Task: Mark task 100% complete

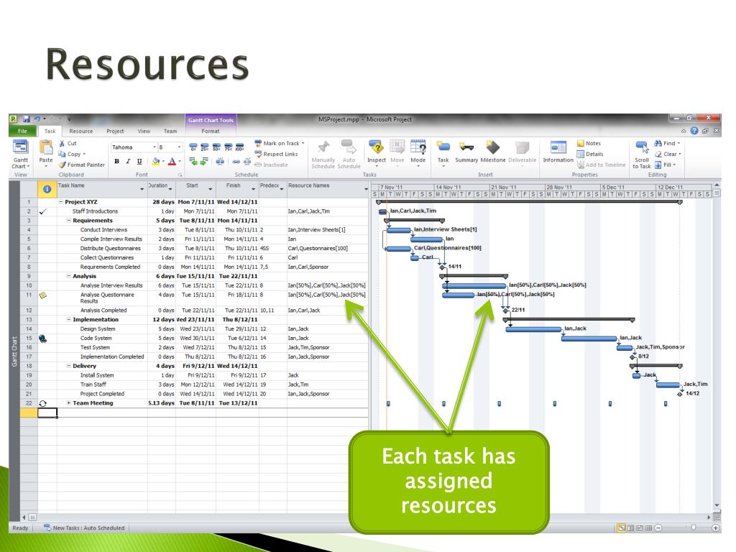Action: 240,147
